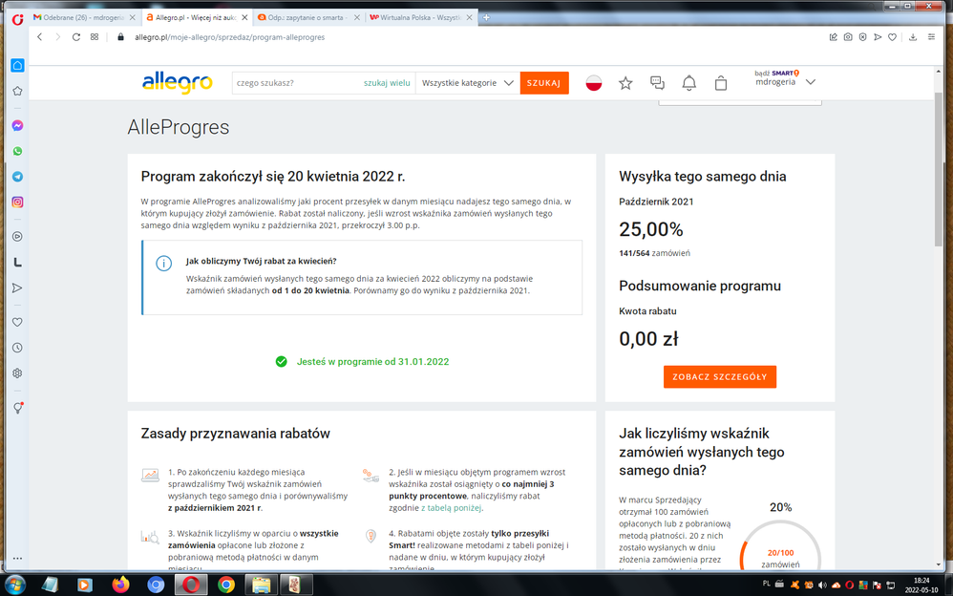The height and width of the screenshot is (596, 953).
Task: Open Allegro messages chat icon
Action: point(657,83)
